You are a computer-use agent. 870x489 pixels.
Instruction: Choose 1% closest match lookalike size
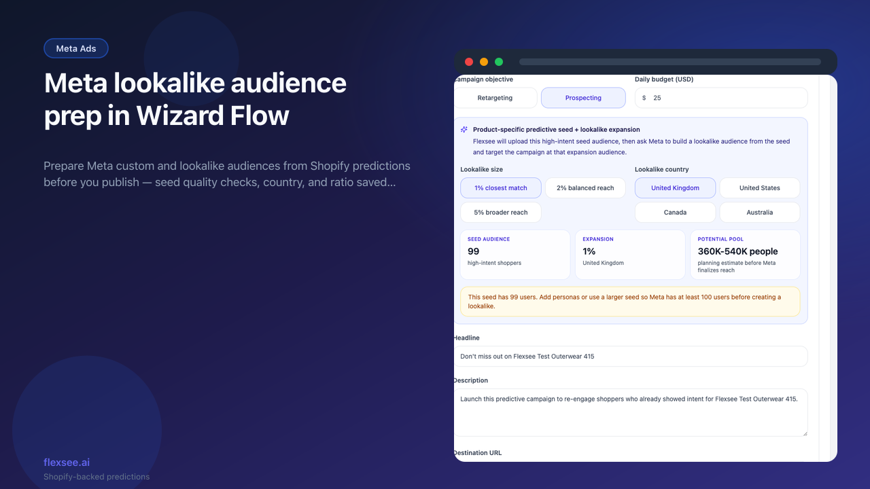tap(501, 188)
